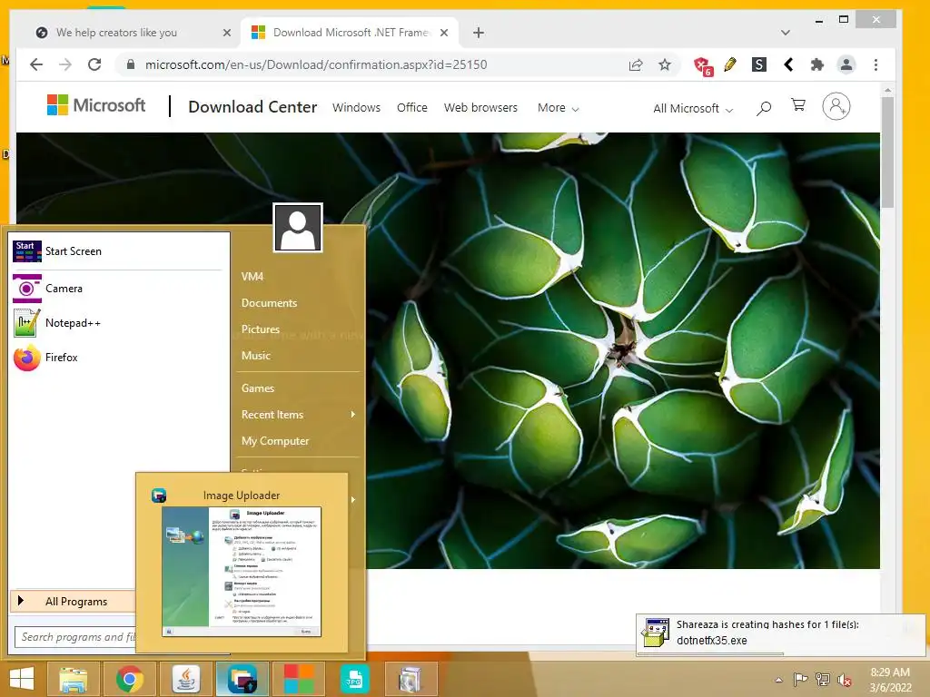The image size is (930, 697).
Task: Click the pencil extension icon
Action: click(x=730, y=64)
